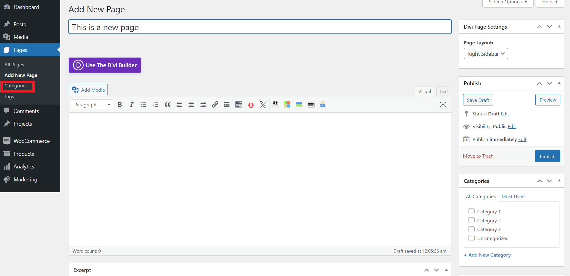Edit the Public visibility setting

512,126
